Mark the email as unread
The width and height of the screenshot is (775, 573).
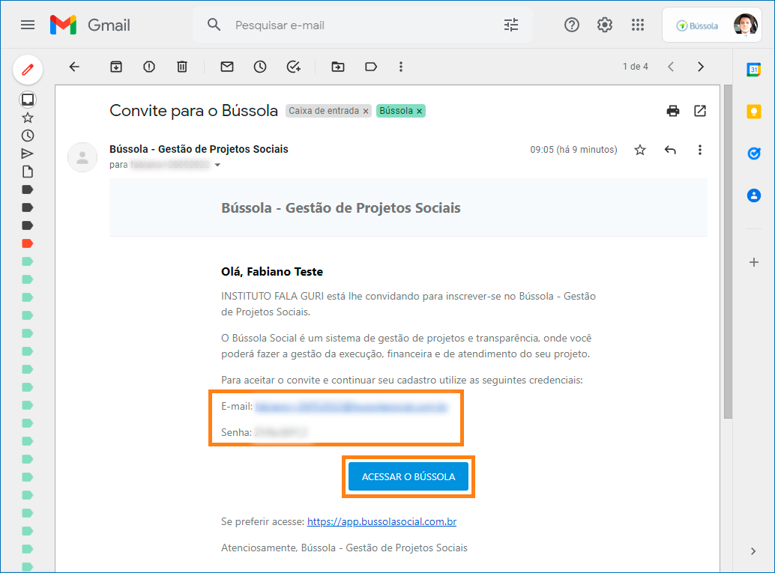coord(227,67)
